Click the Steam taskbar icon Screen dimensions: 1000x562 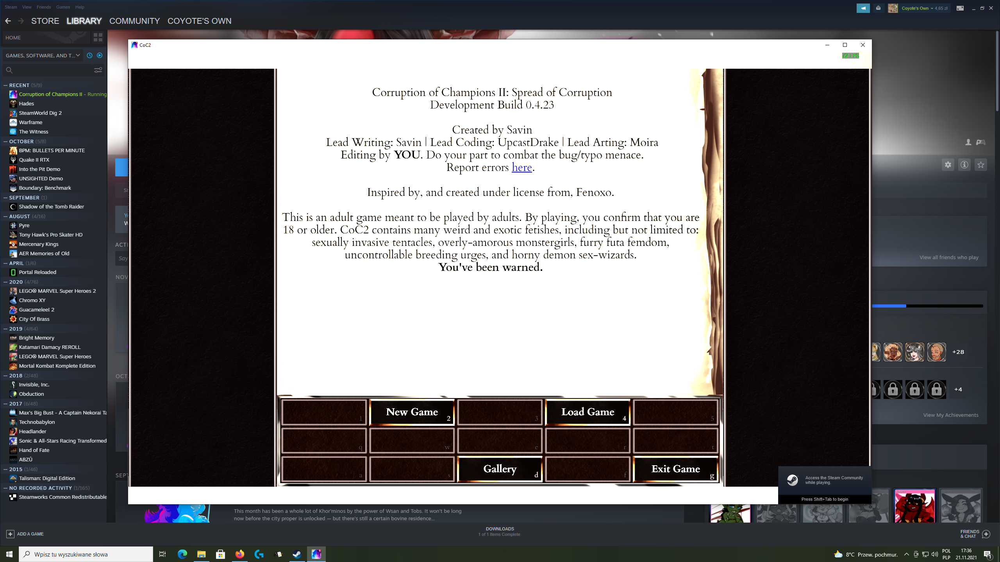pos(297,554)
